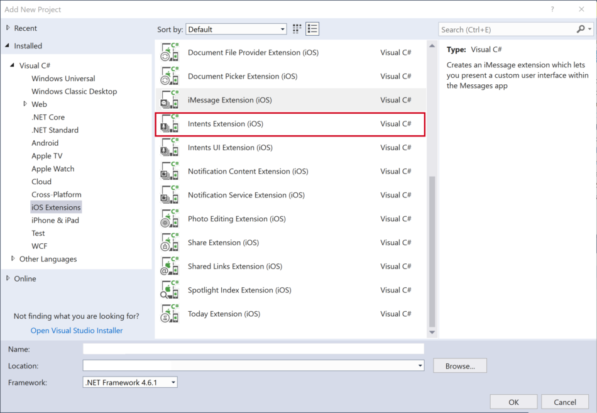The height and width of the screenshot is (413, 597).
Task: Select "Spotlight Index Extension (iOS)" text
Action: 239,290
